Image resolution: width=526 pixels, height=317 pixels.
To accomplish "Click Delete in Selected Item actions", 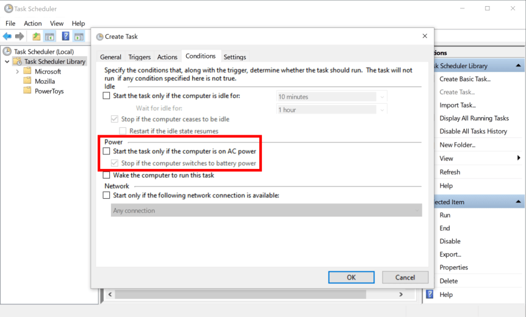I will coord(449,281).
